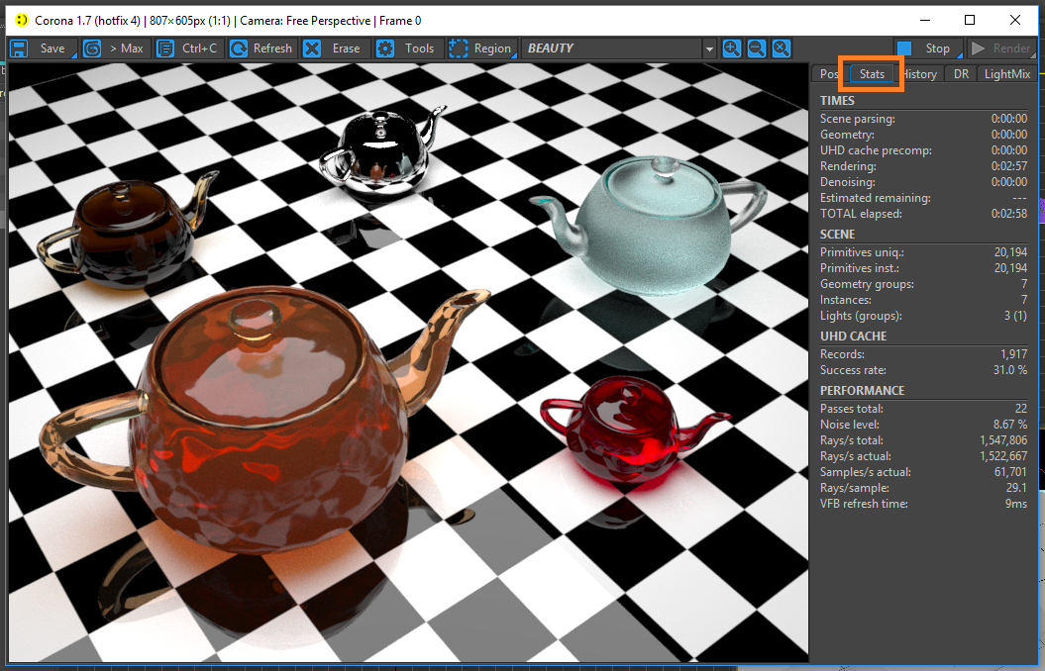This screenshot has height=671, width=1045.
Task: Open the History tab
Action: click(x=920, y=74)
